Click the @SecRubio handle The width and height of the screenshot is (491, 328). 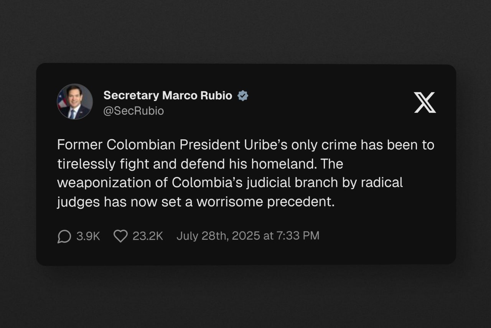coord(133,111)
